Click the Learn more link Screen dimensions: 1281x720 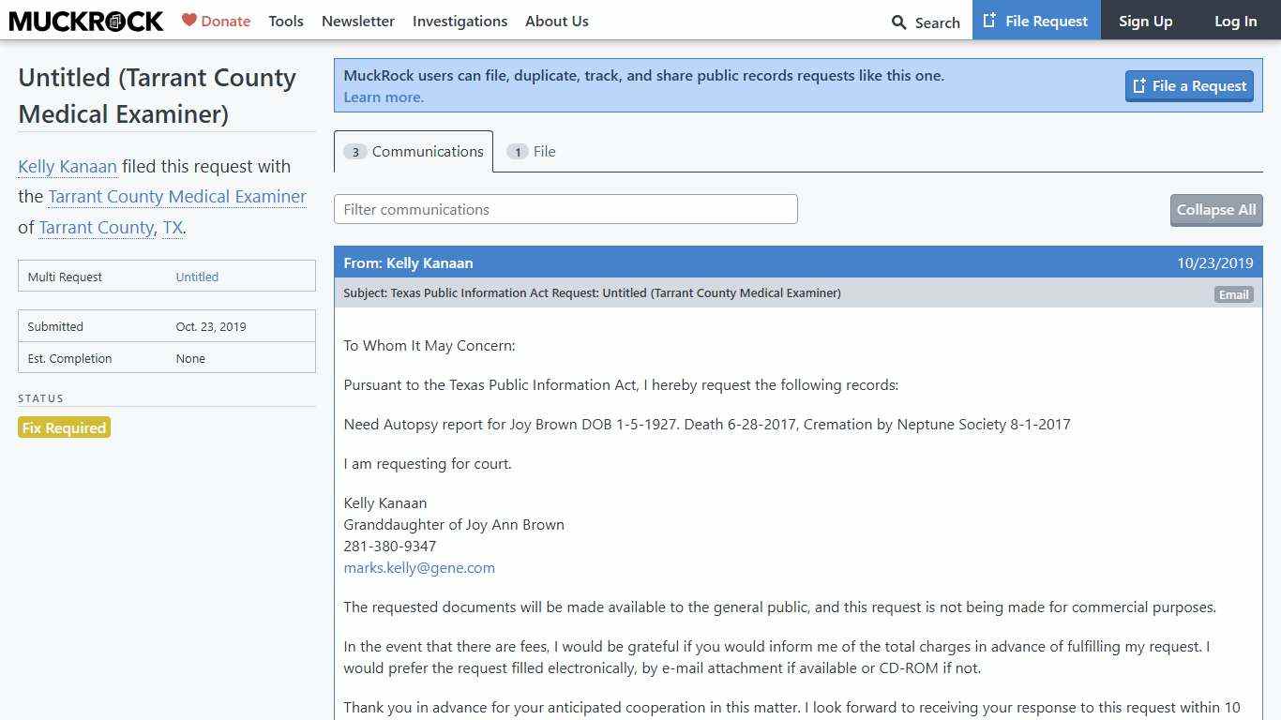point(384,97)
